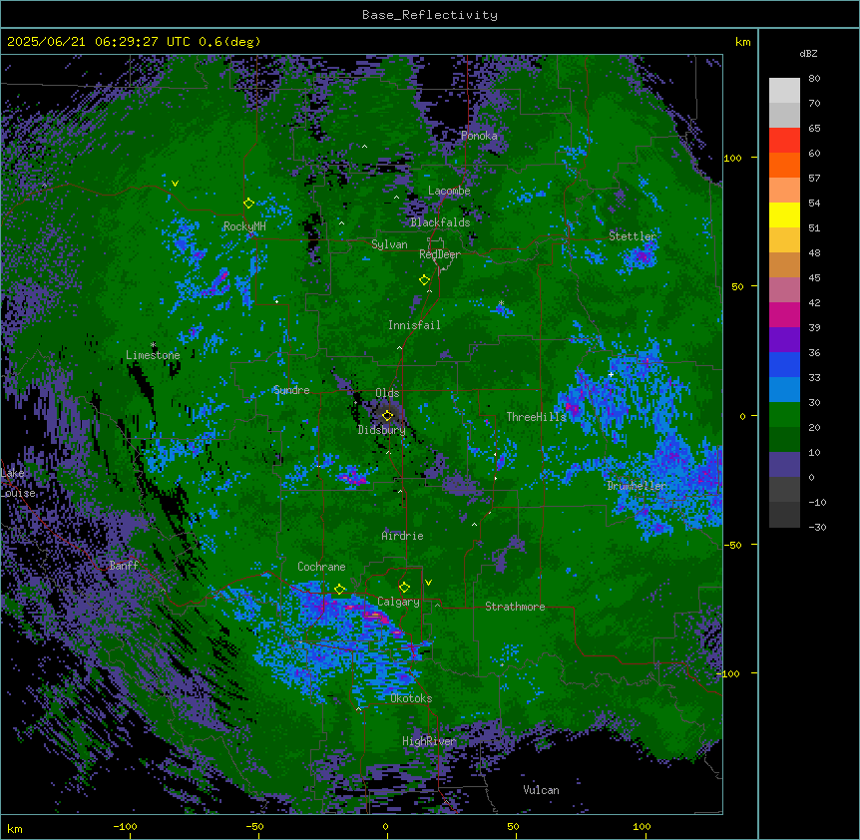This screenshot has width=860, height=840.
Task: Click the dBZ legend heading
Action: click(x=808, y=53)
